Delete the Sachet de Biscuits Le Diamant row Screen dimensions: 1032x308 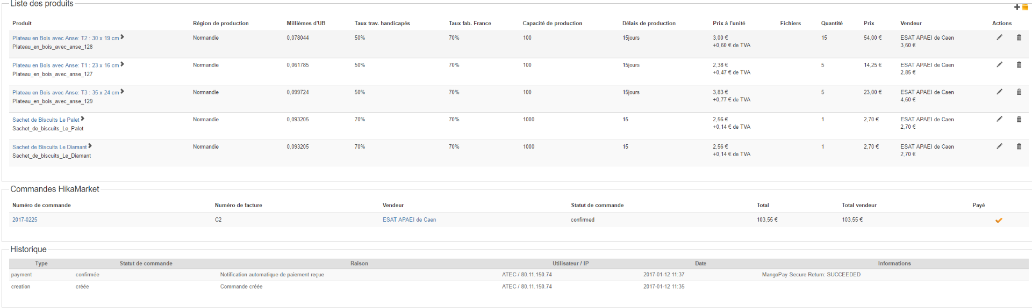(1019, 146)
